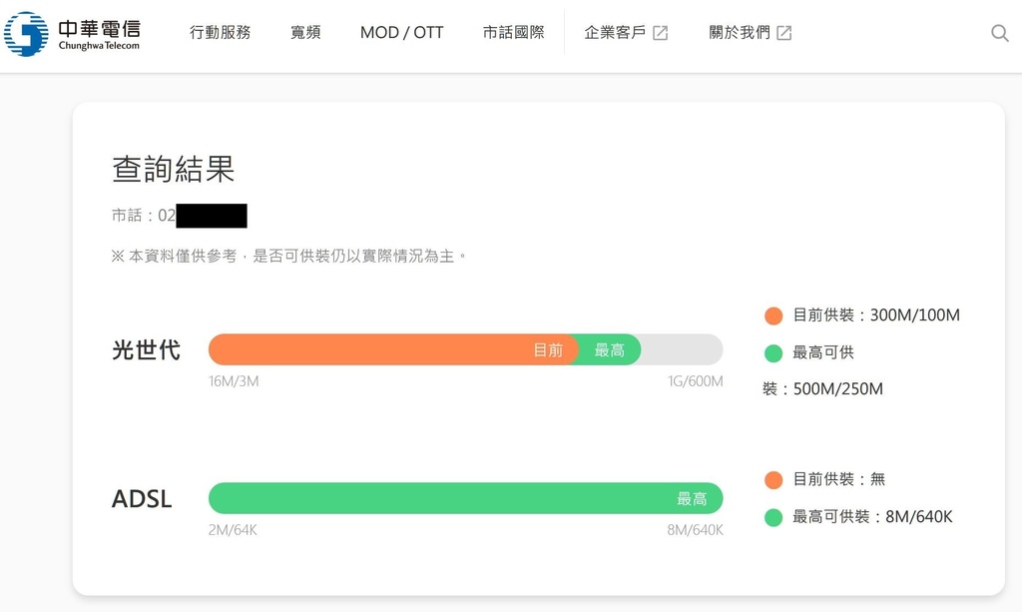Viewport: 1022px width, 612px height.
Task: Click external link icon beside 關於我們
Action: [784, 33]
